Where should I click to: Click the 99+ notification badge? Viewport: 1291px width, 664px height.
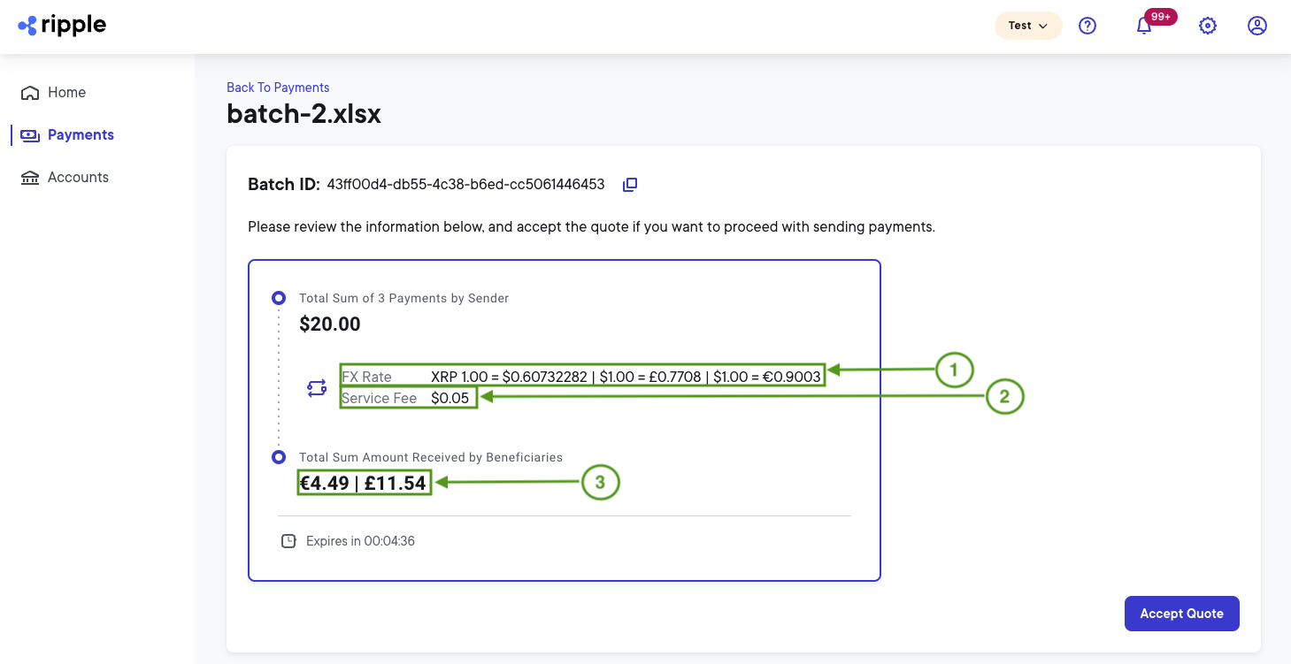click(x=1160, y=16)
